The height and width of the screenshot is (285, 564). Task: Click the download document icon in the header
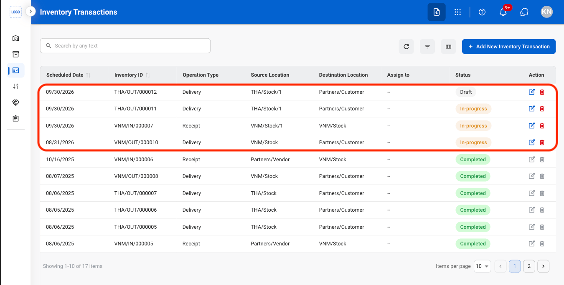coord(437,12)
